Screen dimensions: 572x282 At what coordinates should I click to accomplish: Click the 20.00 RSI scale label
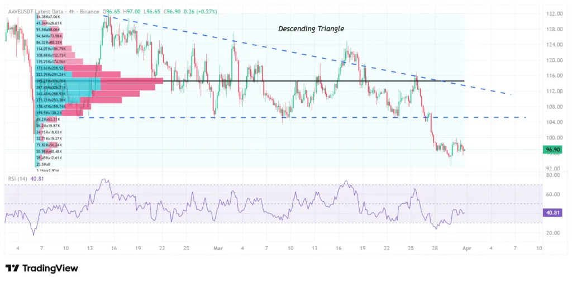pos(552,233)
